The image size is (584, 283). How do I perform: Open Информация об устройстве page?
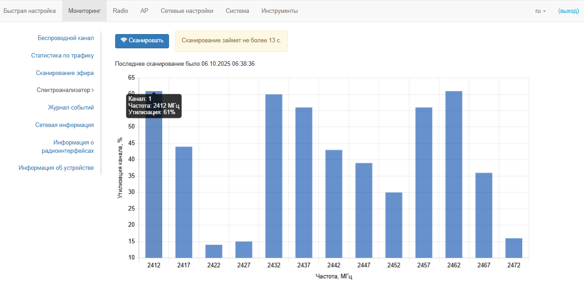(x=56, y=168)
